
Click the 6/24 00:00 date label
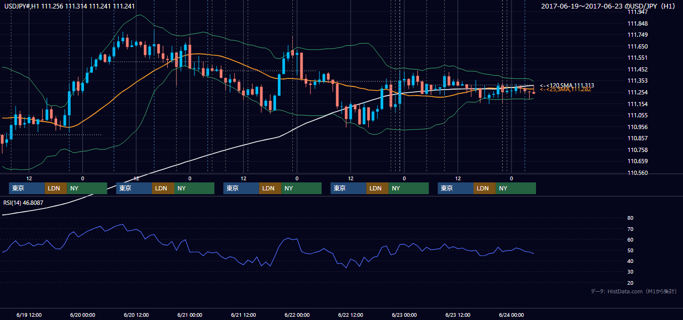(511, 315)
